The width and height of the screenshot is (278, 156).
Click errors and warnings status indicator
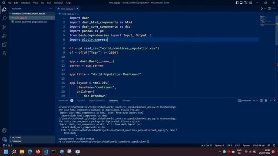[x=7, y=146]
